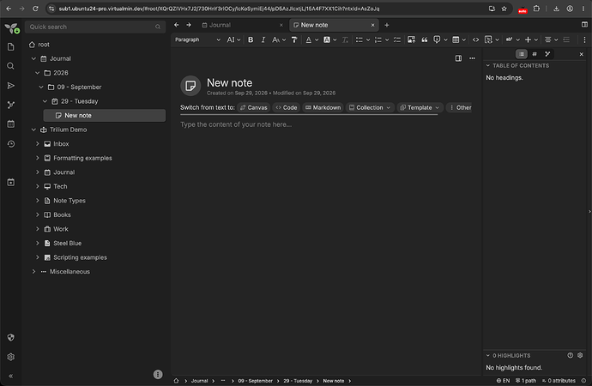592x386 pixels.
Task: Click the insert image icon
Action: (411, 39)
